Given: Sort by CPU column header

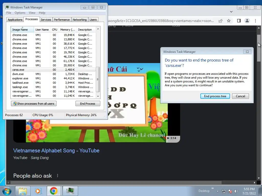Looking at the screenshot, I should 54,30.
